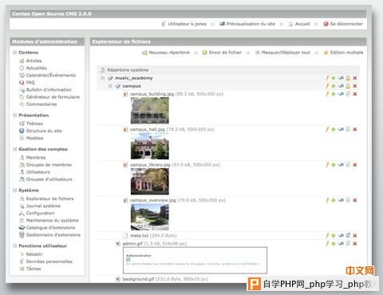Click the protect lock icon for music_academy
Image resolution: width=383 pixels, height=295 pixels.
coord(348,78)
